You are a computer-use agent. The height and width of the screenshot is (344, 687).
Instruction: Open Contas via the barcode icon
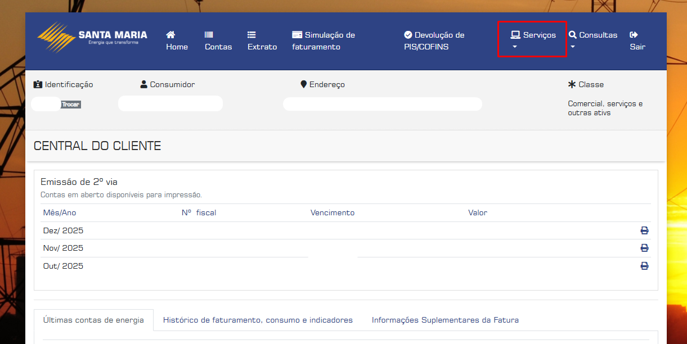pos(209,35)
